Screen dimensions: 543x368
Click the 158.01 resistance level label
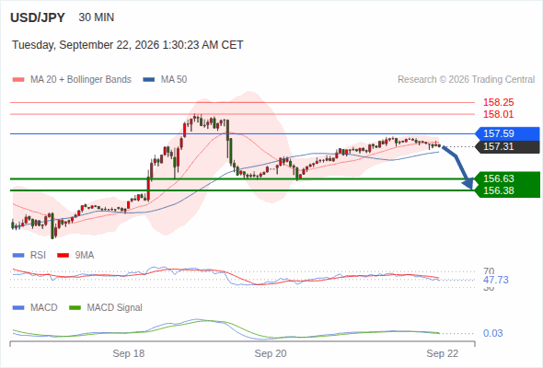[498, 114]
